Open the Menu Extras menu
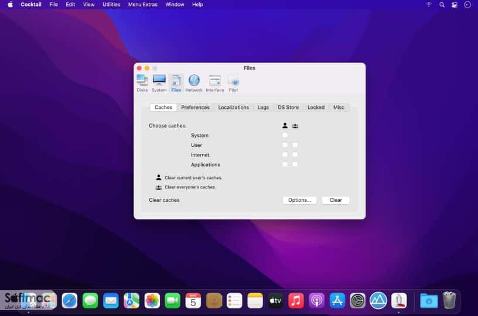The image size is (478, 316). (x=143, y=5)
